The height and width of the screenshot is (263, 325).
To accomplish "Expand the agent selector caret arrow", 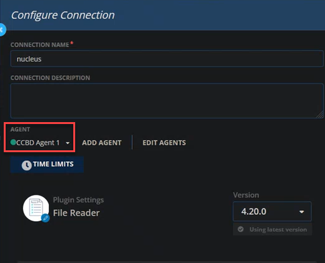I will (x=68, y=143).
